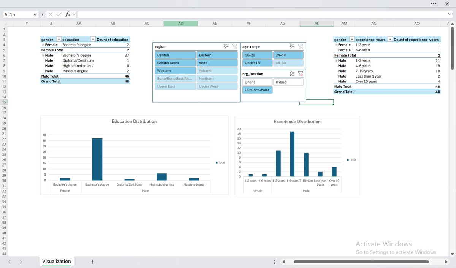Viewport: 456px width, 268px height.
Task: Click the formula bar confirm checkmark
Action: click(x=59, y=14)
